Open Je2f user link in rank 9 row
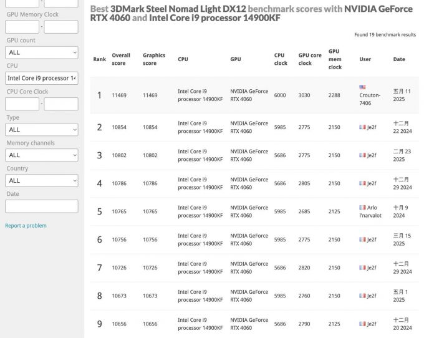The width and height of the screenshot is (424, 338). 372,324
